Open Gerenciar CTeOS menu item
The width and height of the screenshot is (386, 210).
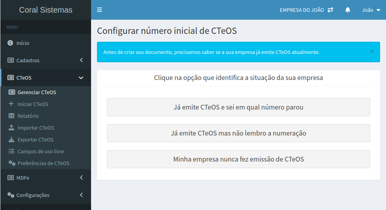[x=37, y=92]
